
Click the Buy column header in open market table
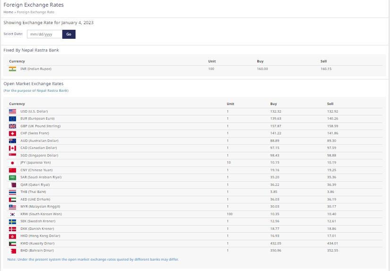273,104
